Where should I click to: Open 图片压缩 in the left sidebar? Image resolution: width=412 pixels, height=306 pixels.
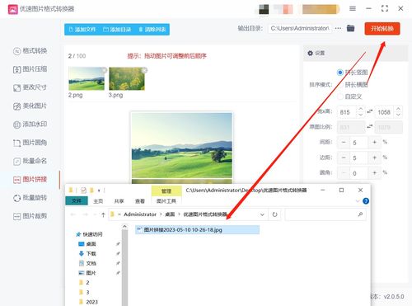[30, 69]
